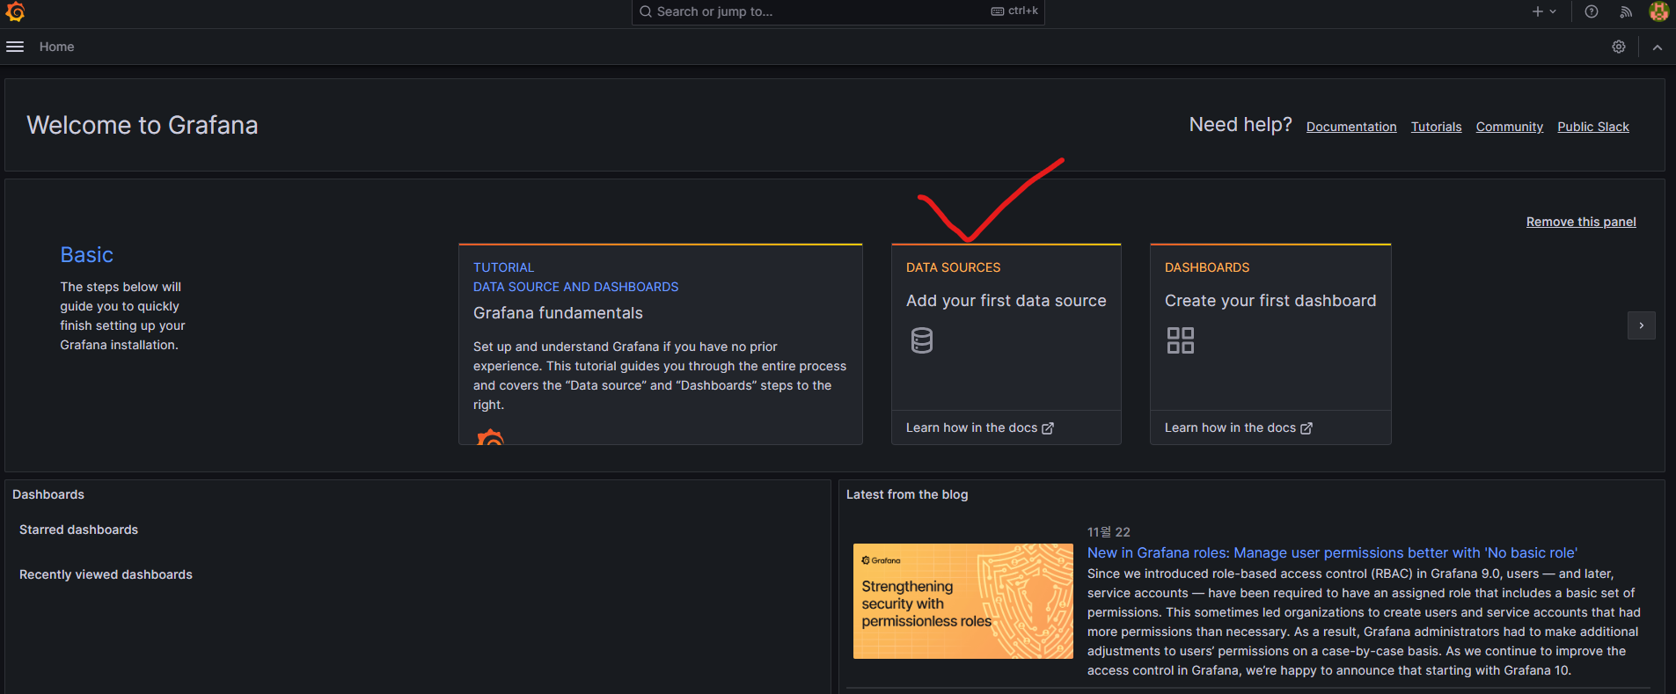Screen dimensions: 1676x694
Task: Click Recently viewed dashboards heading
Action: pyautogui.click(x=106, y=574)
